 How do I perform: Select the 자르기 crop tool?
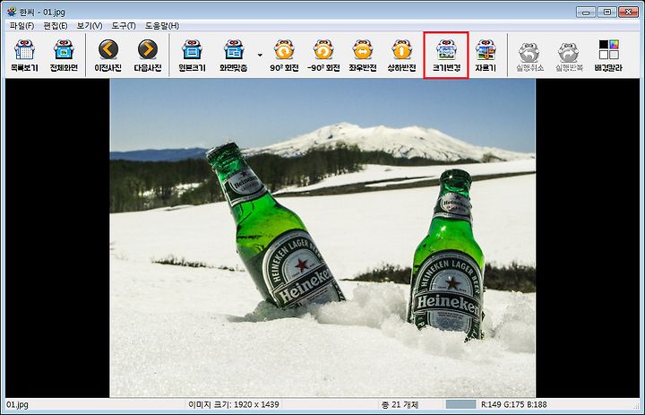(486, 56)
